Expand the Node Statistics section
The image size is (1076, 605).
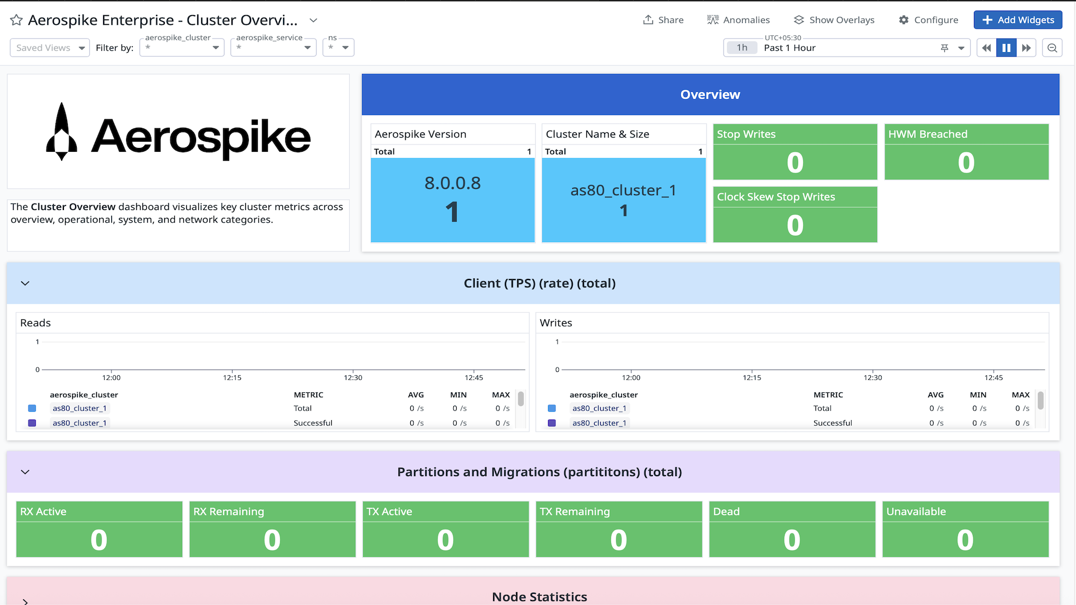[25, 601]
